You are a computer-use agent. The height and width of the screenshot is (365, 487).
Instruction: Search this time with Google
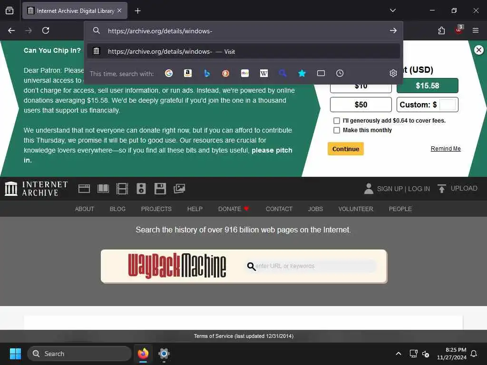point(169,73)
